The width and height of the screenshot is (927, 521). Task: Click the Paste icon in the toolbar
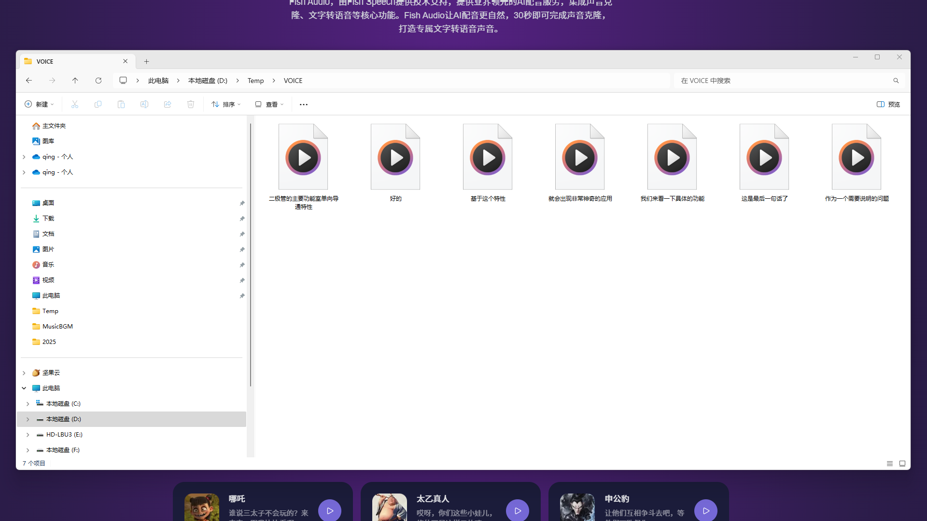[121, 104]
